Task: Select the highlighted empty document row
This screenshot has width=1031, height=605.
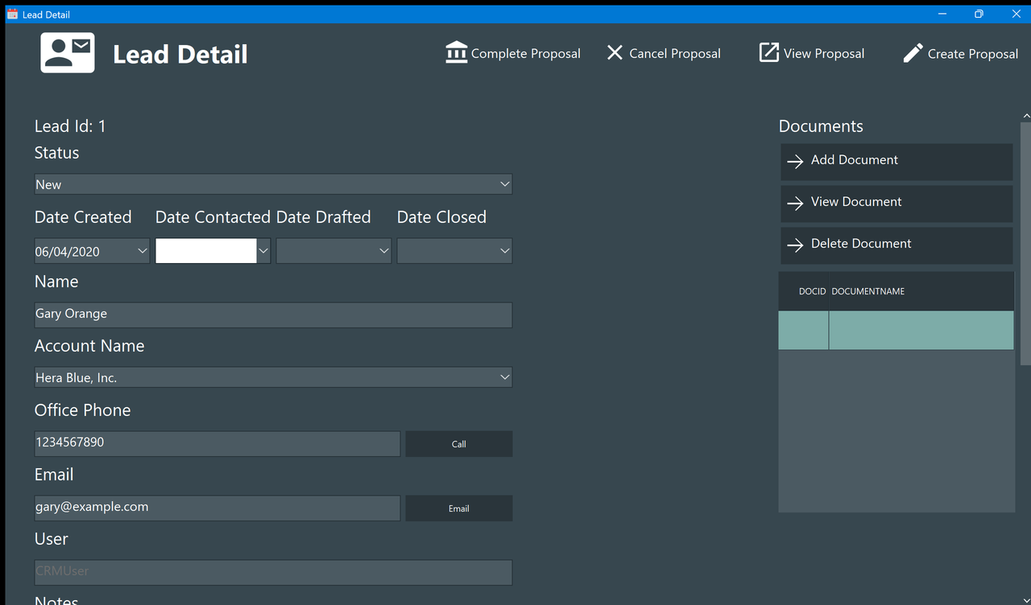Action: [x=896, y=331]
